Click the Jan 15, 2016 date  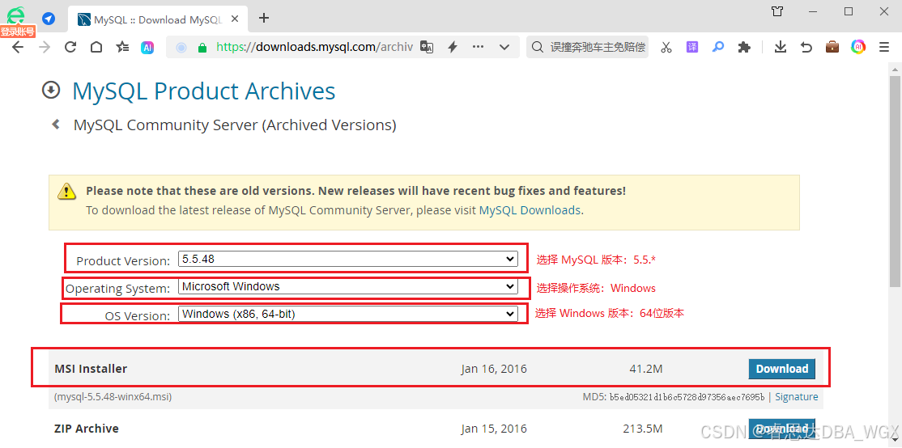click(494, 429)
